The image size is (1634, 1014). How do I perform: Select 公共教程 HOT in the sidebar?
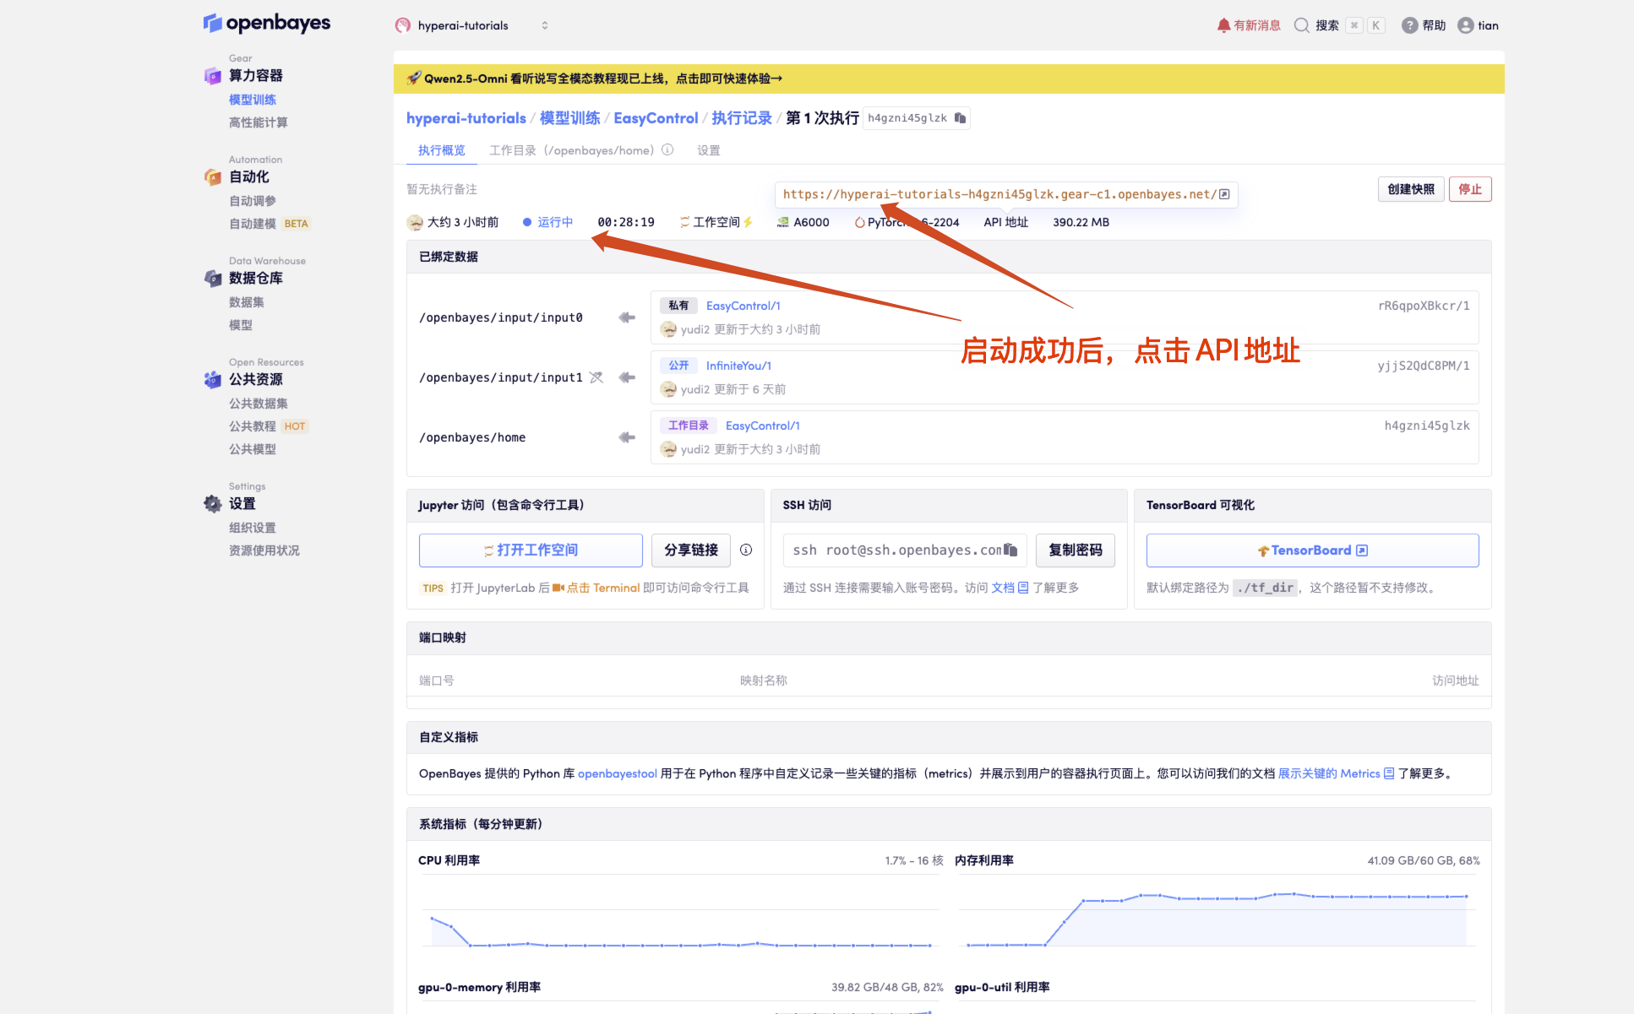[x=268, y=426]
